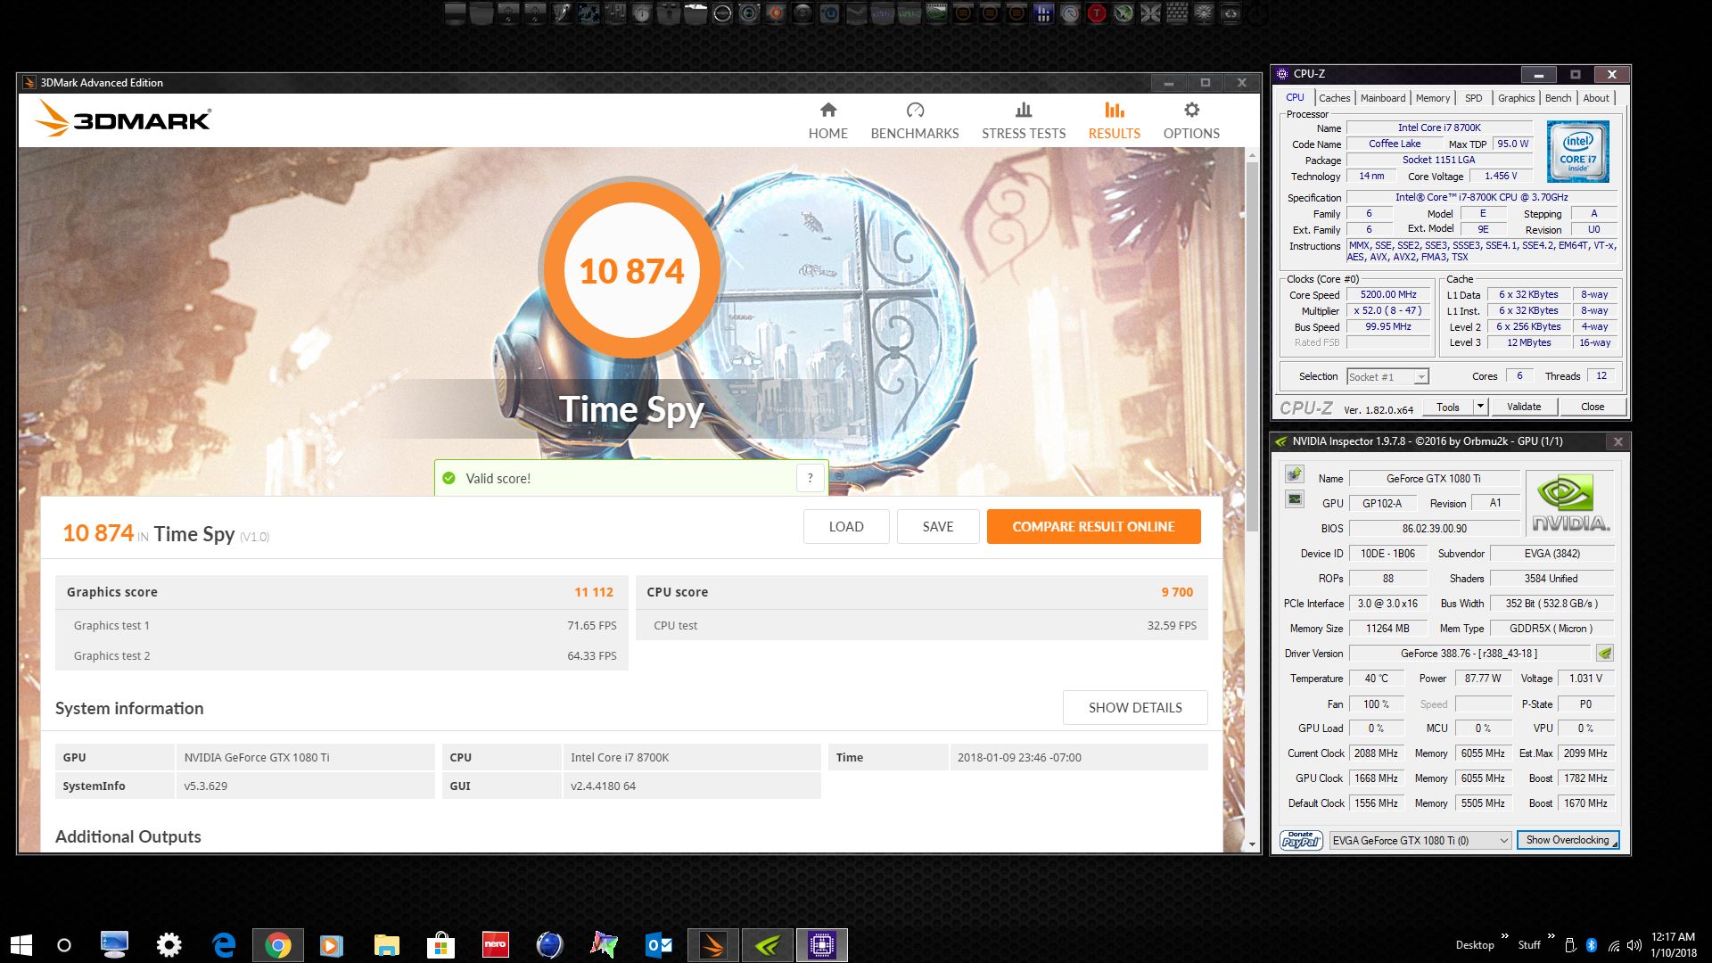This screenshot has height=963, width=1712.
Task: Switch to CPU-Z on the taskbar
Action: point(822,945)
